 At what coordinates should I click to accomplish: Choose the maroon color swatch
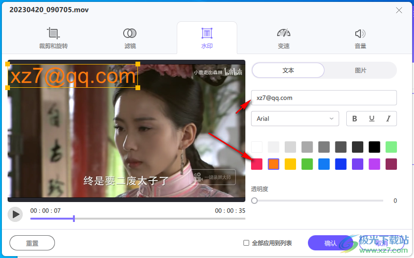coord(391,164)
